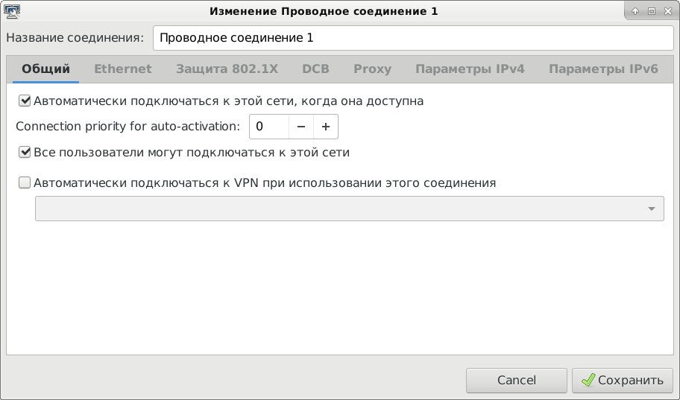Select the DCB tab
The width and height of the screenshot is (680, 400).
pos(315,69)
